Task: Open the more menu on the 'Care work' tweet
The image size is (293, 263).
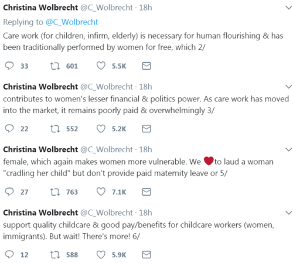Action: (289, 8)
